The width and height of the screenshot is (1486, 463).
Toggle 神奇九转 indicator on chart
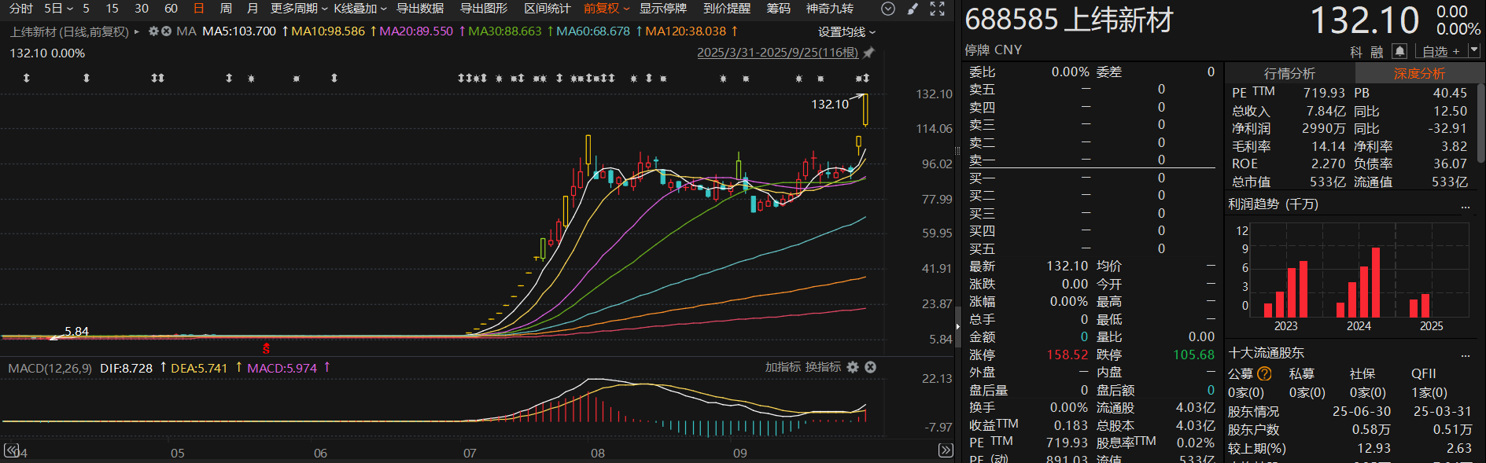click(829, 9)
